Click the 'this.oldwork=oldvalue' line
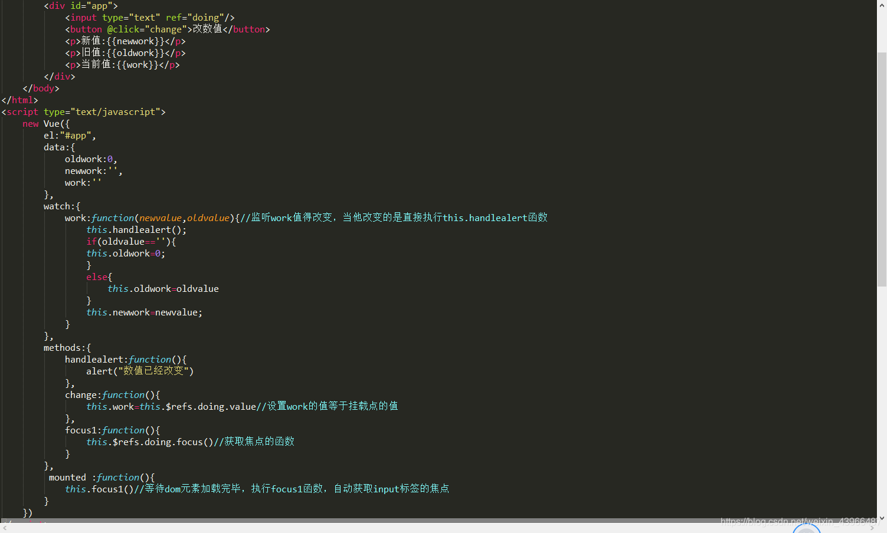This screenshot has height=533, width=887. tap(163, 289)
